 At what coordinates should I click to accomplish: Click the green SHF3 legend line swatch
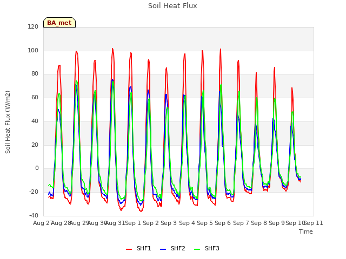tap(197, 249)
